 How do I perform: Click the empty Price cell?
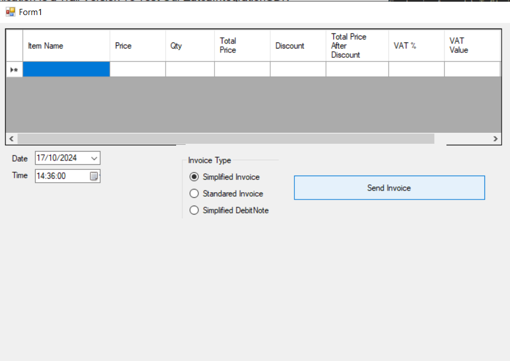(x=137, y=69)
